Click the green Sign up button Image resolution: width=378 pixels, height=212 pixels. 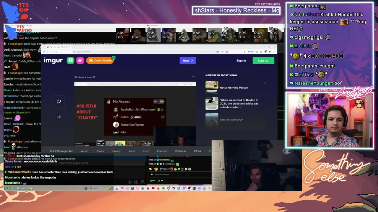point(263,61)
